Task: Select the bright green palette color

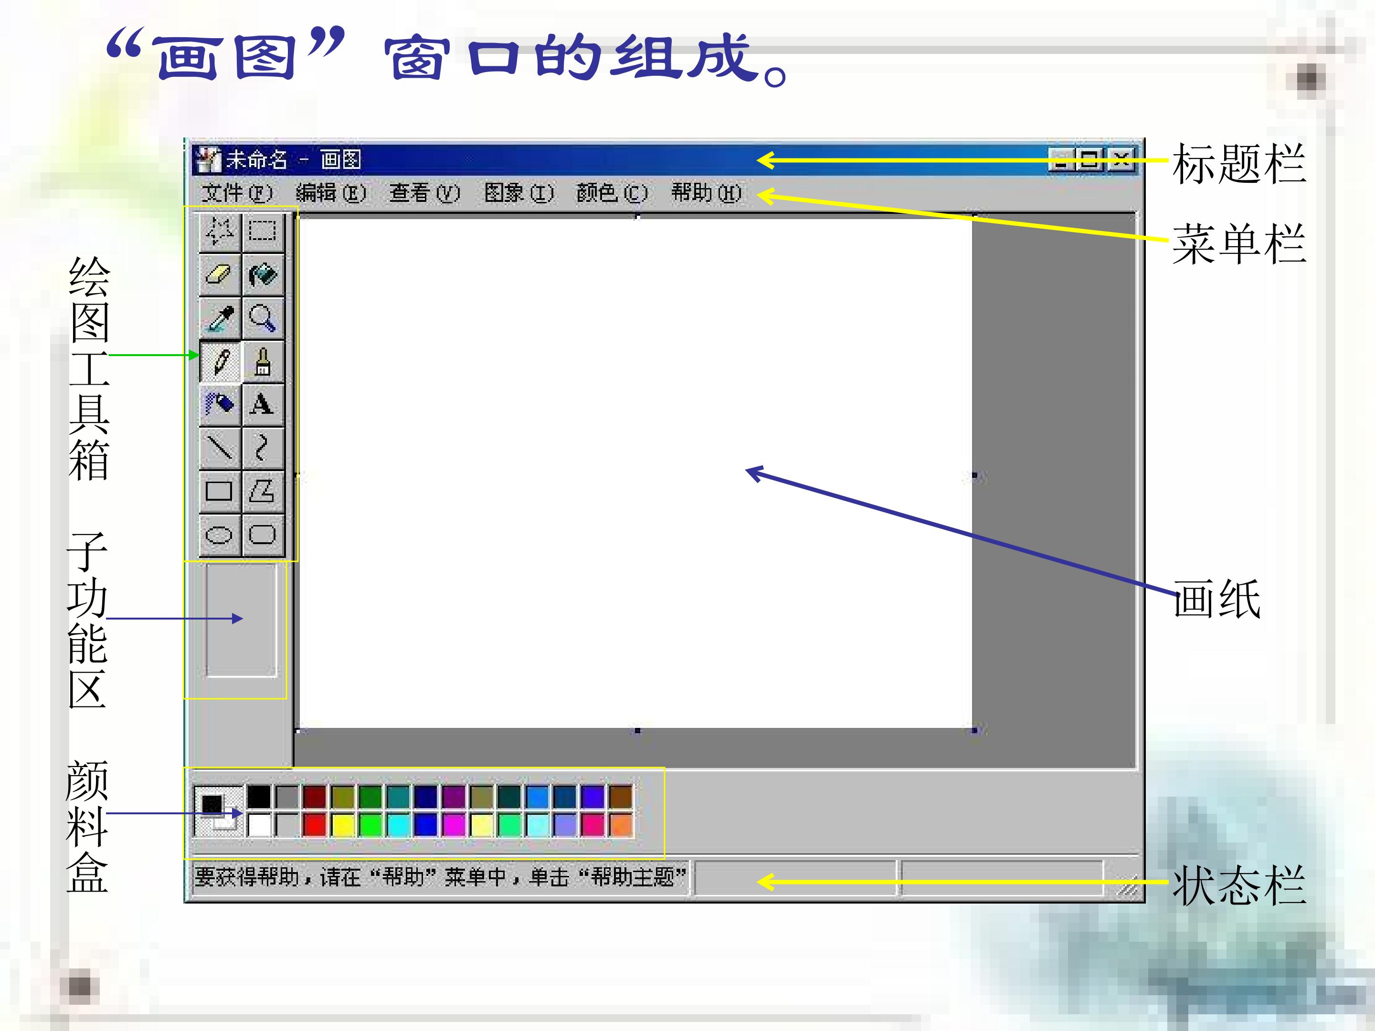Action: click(x=370, y=825)
